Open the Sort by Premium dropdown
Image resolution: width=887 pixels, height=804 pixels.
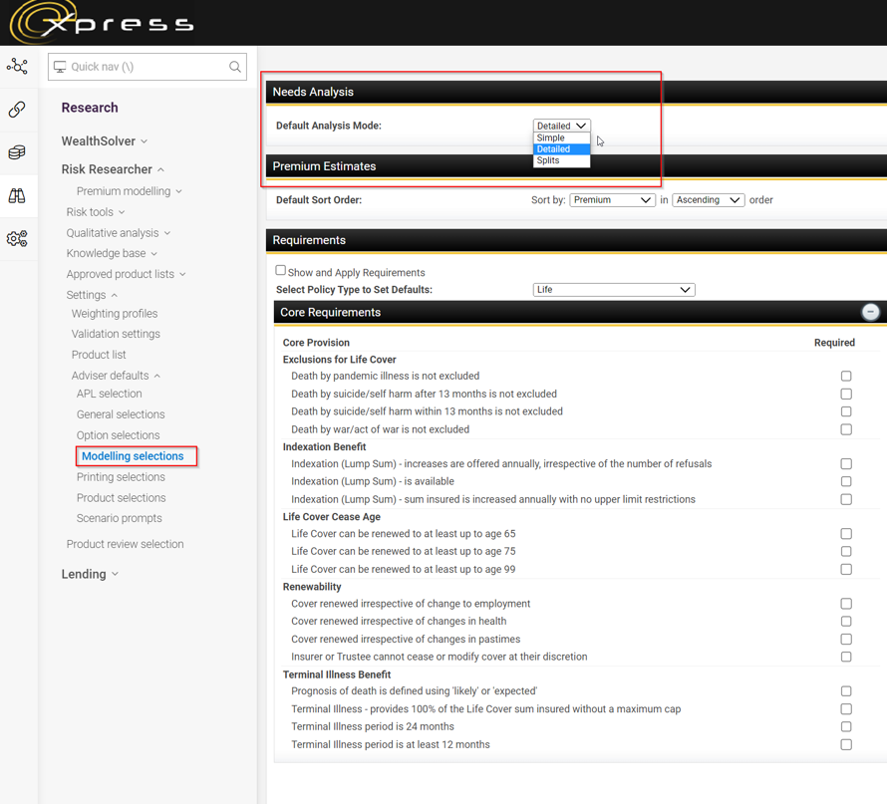612,200
